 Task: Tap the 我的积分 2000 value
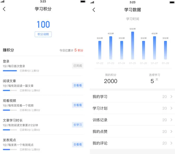[x=111, y=81]
